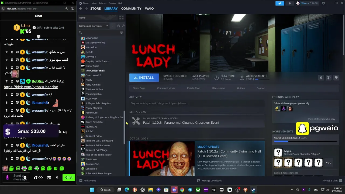Image resolution: width=345 pixels, height=194 pixels.
Task: Open Games menu in Steam
Action: pyautogui.click(x=112, y=3)
